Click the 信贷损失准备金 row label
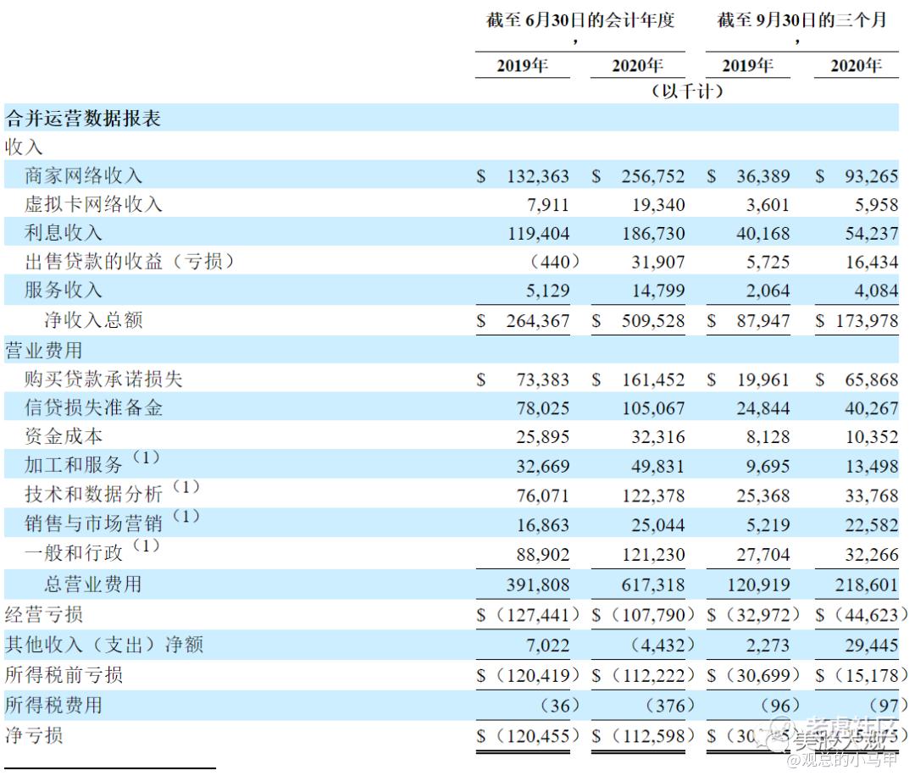 click(x=93, y=407)
